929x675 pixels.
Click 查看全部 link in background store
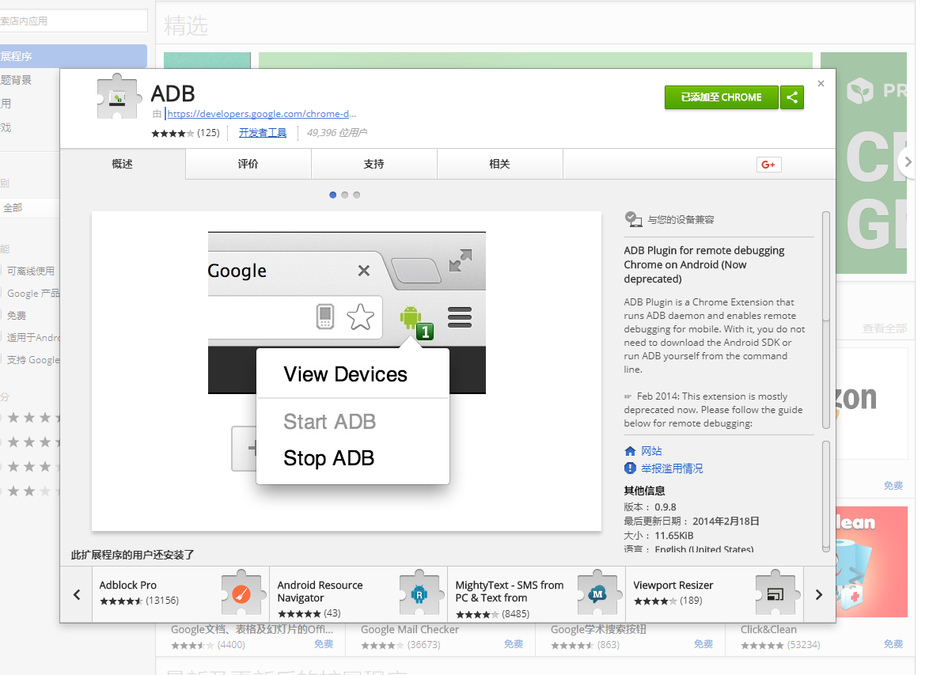pyautogui.click(x=884, y=328)
